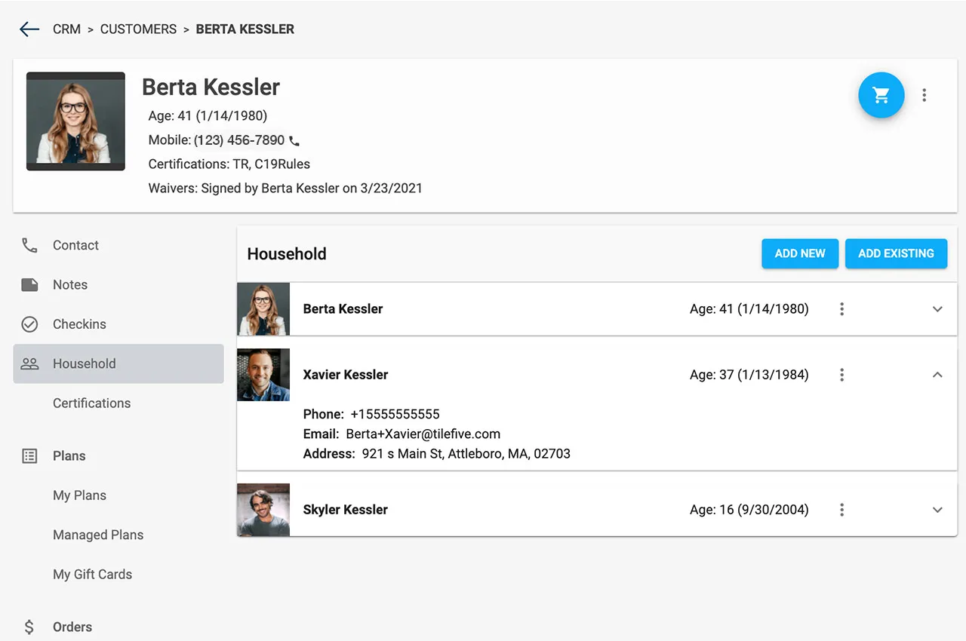
Task: Click the back arrow in the breadcrumb bar
Action: click(29, 29)
